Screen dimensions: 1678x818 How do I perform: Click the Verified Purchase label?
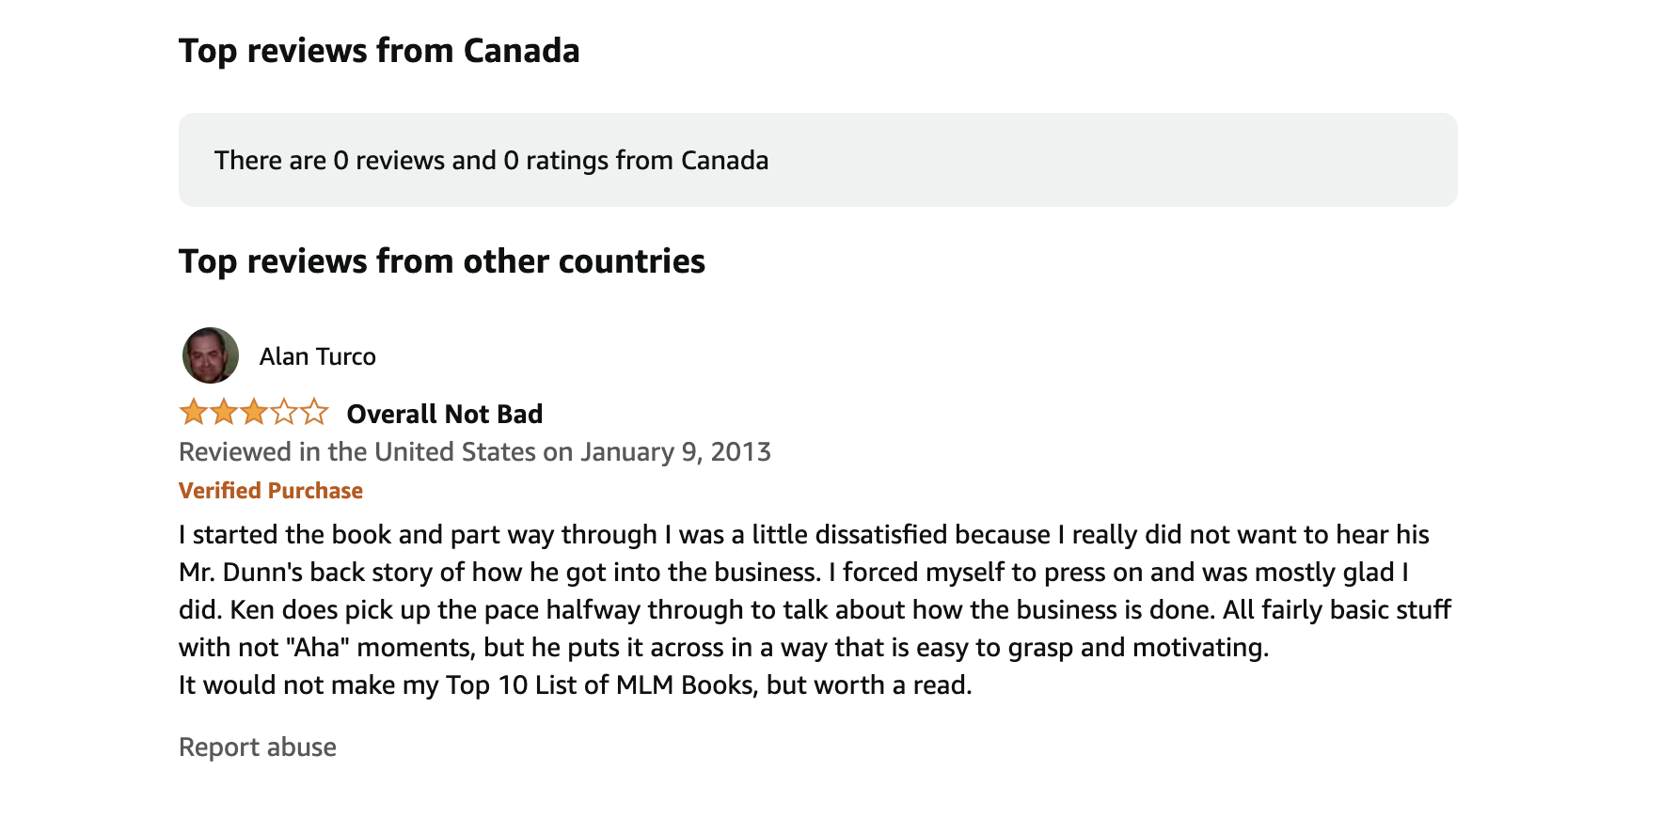point(271,491)
